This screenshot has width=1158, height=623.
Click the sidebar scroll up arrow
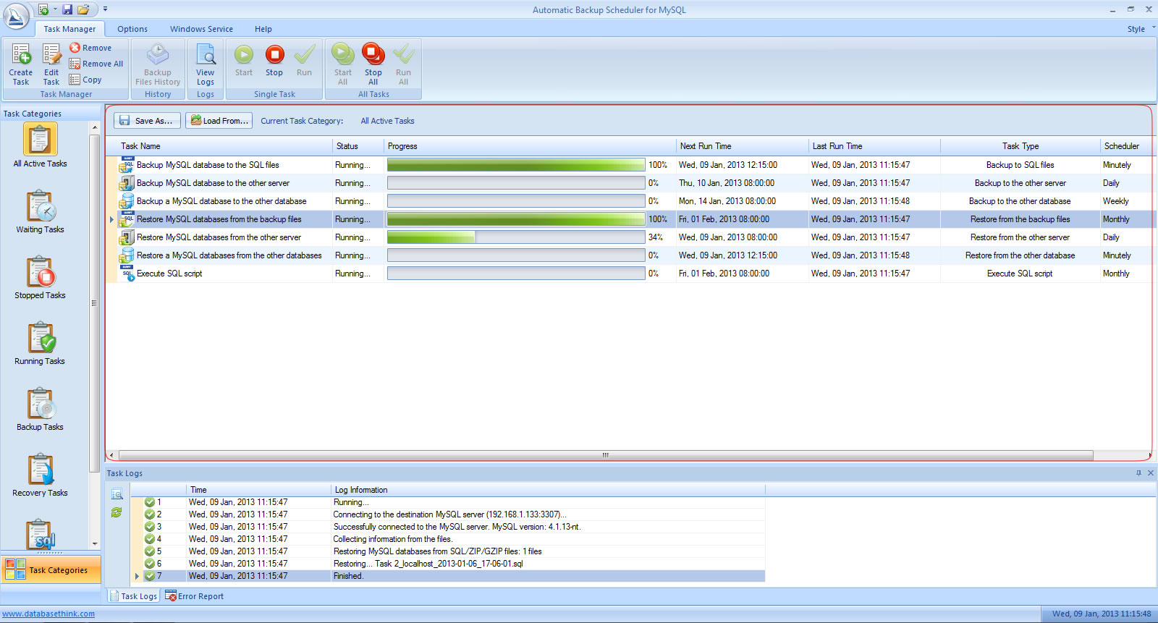click(x=95, y=127)
